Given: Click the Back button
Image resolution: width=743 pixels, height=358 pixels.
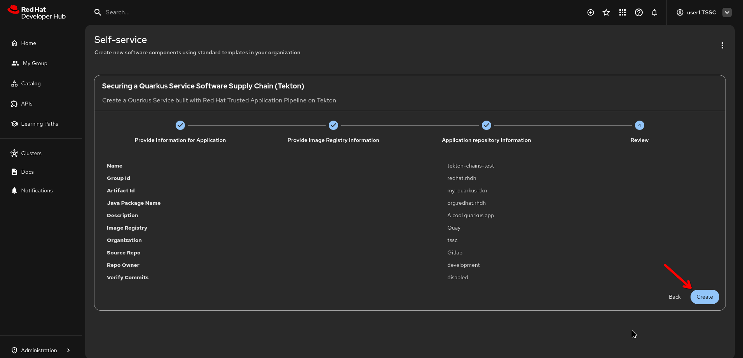Looking at the screenshot, I should click(x=674, y=297).
